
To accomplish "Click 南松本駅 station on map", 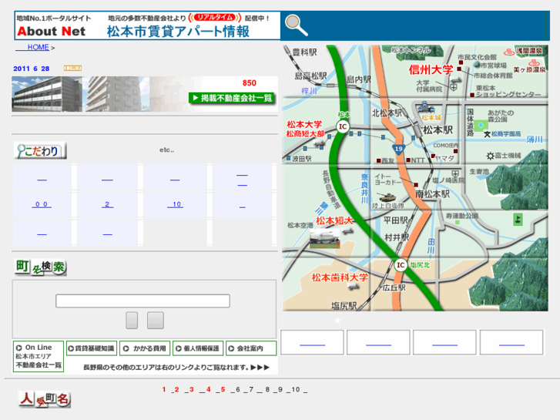I will click(x=432, y=194).
